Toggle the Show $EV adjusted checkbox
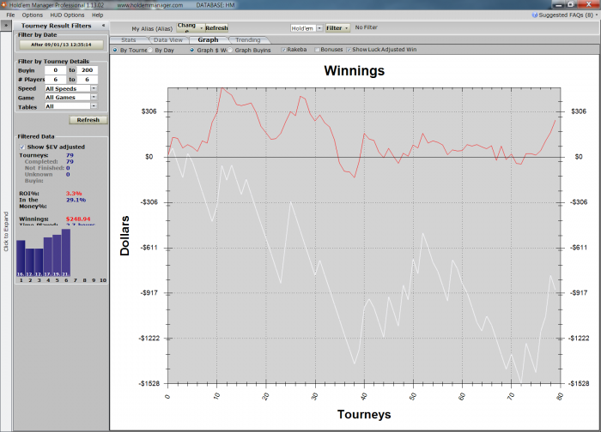The image size is (601, 432). [x=22, y=147]
